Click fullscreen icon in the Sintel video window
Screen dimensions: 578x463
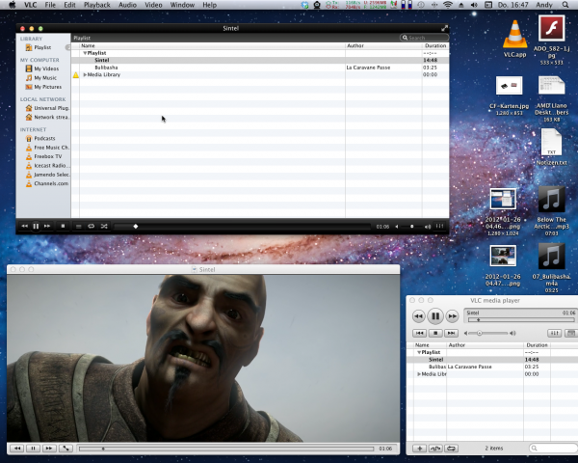pos(66,449)
